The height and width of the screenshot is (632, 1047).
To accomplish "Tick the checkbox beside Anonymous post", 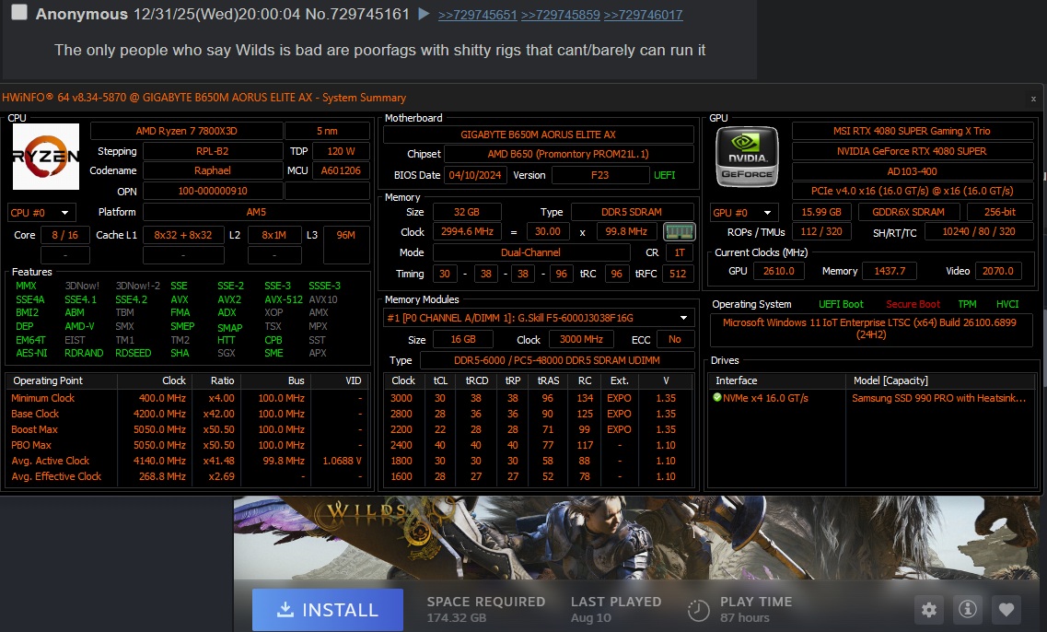I will tap(19, 12).
